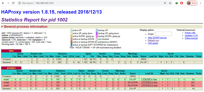204x92 pixels.
Task: Click the Warnings header in postgres table
Action: point(120,71)
